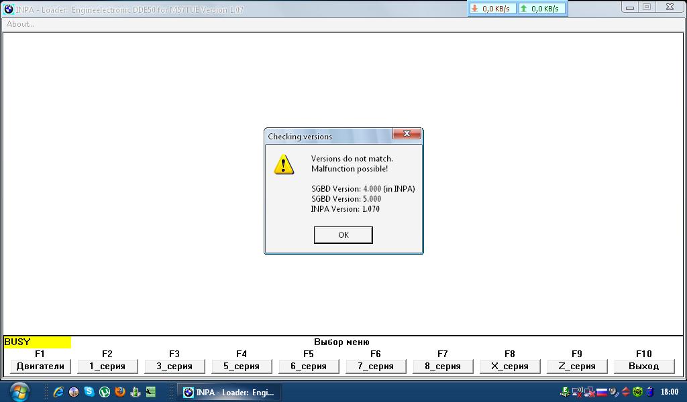The image size is (687, 402).
Task: Click the BMW logo in the title bar
Action: click(9, 9)
